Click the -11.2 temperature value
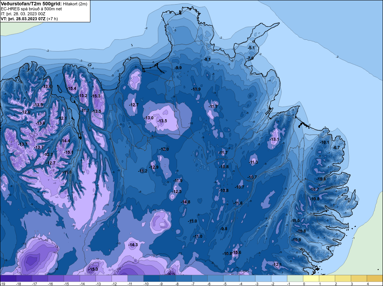 142,171
